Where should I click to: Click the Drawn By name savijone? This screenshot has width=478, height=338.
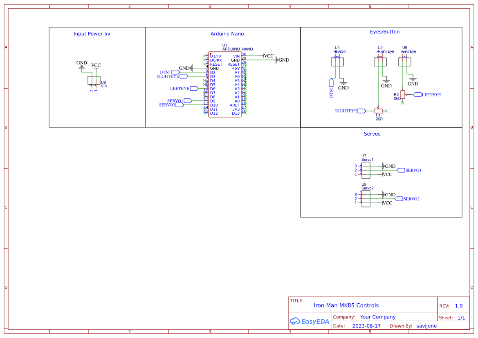[426, 326]
